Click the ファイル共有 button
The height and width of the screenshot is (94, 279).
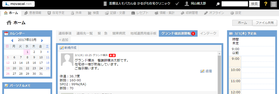pyautogui.click(x=265, y=23)
